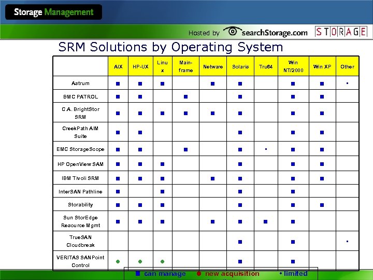Screen dimensions: 373x280
Task: Click the Astrum row label
Action: [80, 83]
